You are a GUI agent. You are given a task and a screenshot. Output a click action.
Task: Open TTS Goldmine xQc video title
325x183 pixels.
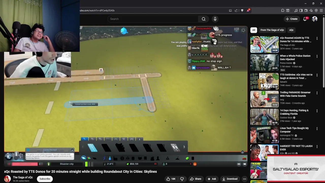[296, 77]
